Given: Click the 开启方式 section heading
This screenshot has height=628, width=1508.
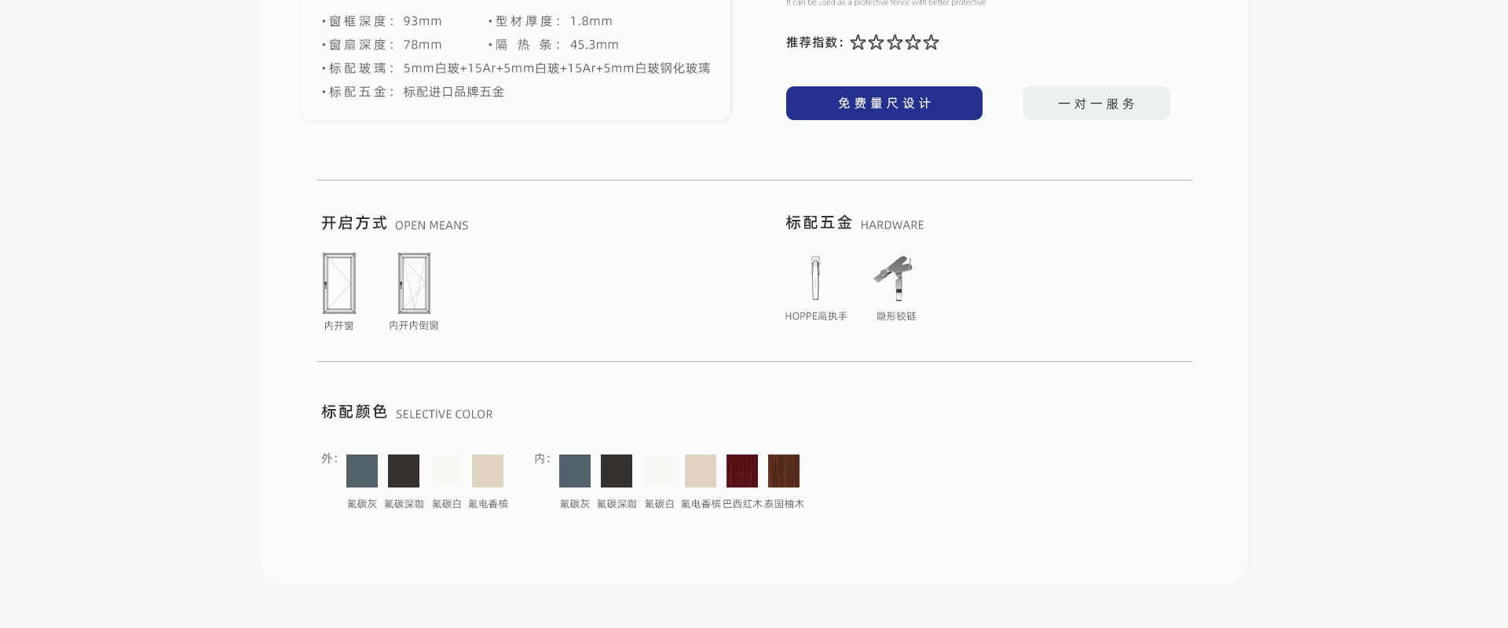Looking at the screenshot, I should tap(354, 223).
